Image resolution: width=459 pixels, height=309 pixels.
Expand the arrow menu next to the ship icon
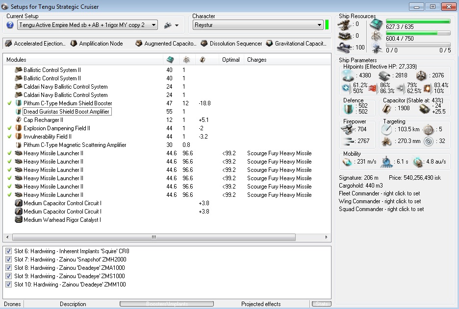click(177, 25)
